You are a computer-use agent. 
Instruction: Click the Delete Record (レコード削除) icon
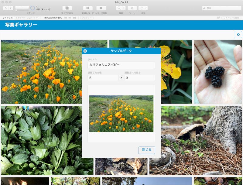(x=101, y=8)
